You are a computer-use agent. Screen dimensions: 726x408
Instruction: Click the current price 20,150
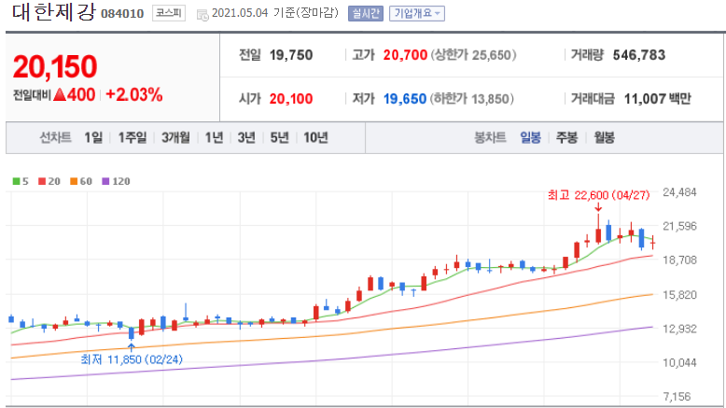point(55,66)
